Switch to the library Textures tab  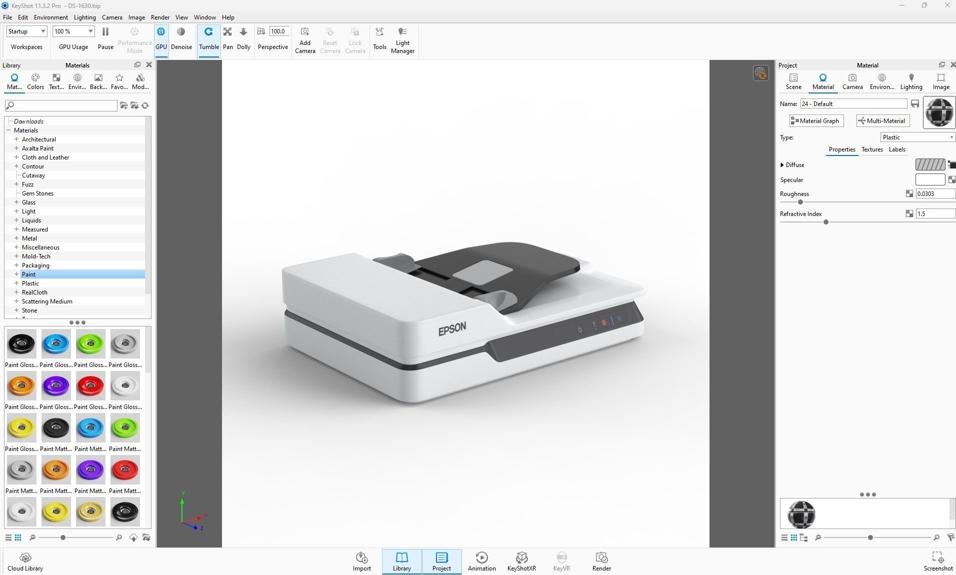click(x=56, y=81)
